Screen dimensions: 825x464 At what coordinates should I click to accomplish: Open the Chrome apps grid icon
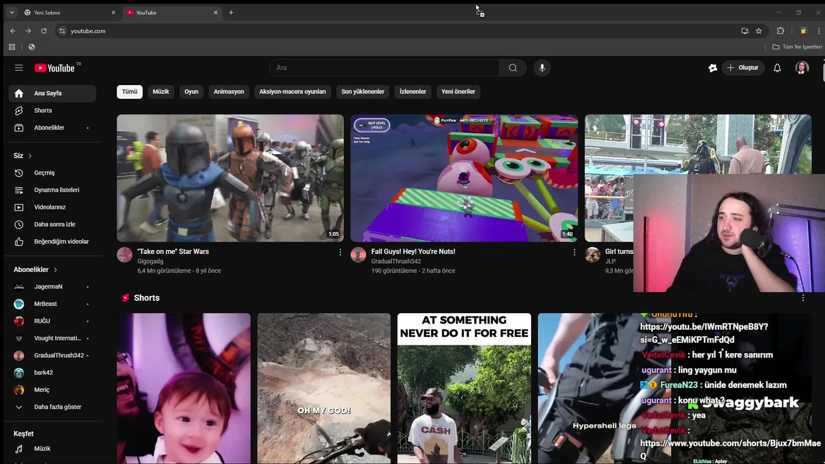(12, 47)
